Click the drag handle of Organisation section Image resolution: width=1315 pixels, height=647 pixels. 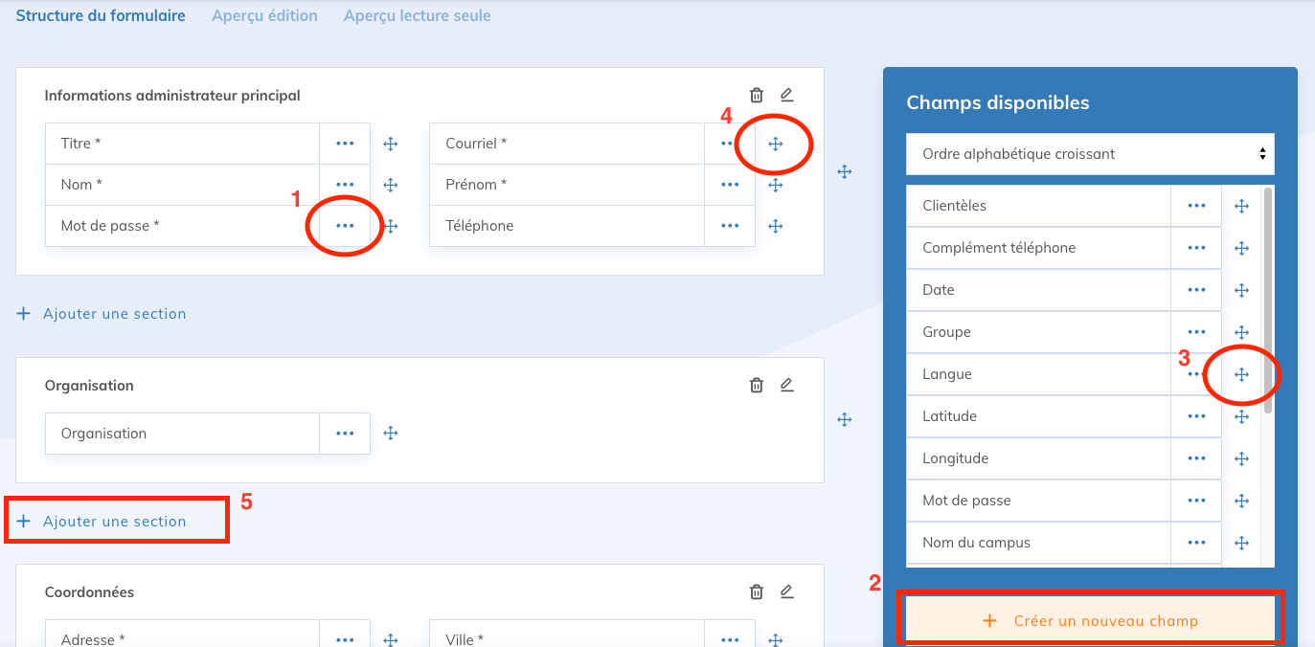[844, 419]
